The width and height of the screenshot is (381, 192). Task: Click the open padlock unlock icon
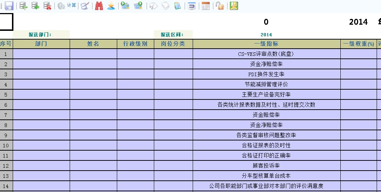(x=220, y=6)
